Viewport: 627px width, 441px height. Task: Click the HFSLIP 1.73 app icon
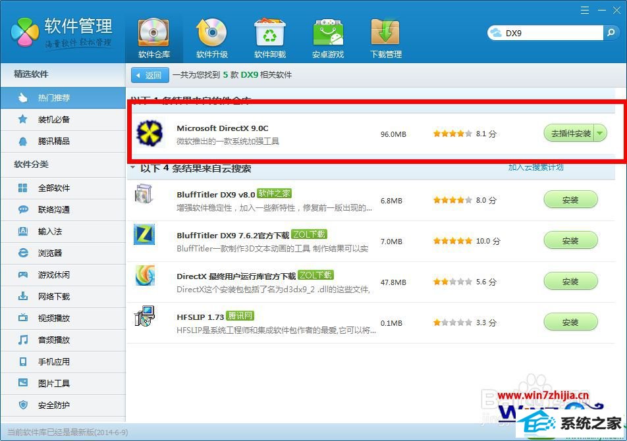coord(144,316)
